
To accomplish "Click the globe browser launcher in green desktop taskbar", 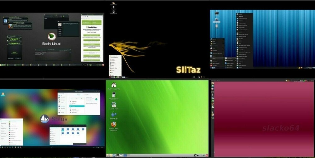I will pos(114,155).
